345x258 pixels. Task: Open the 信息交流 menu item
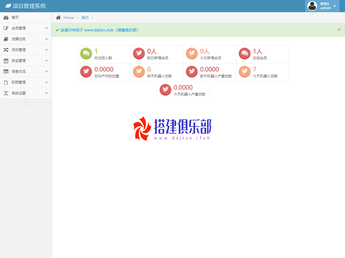(25, 72)
